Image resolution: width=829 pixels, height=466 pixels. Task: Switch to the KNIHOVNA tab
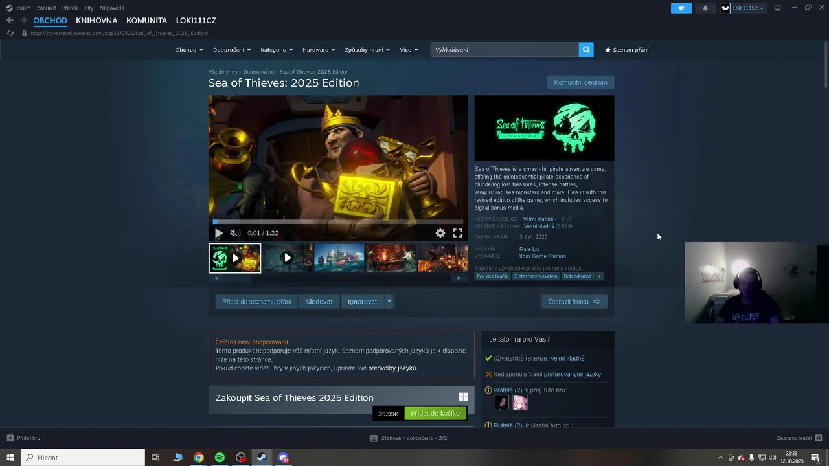click(97, 21)
